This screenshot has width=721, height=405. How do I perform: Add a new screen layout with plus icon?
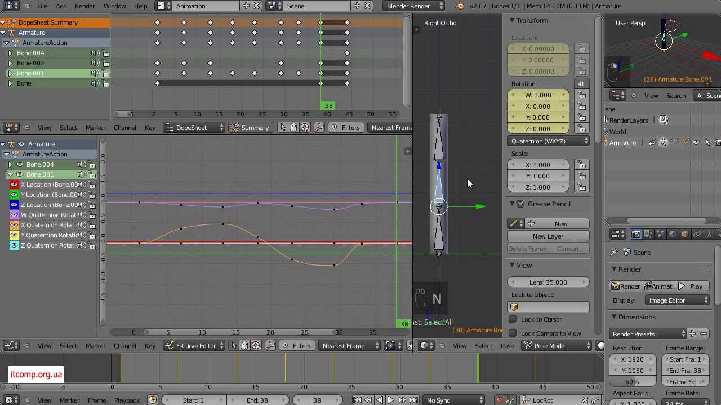(x=246, y=6)
